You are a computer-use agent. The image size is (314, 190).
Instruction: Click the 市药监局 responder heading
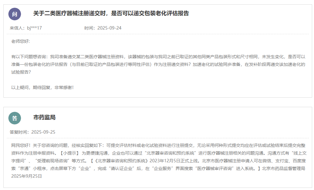[44, 117]
